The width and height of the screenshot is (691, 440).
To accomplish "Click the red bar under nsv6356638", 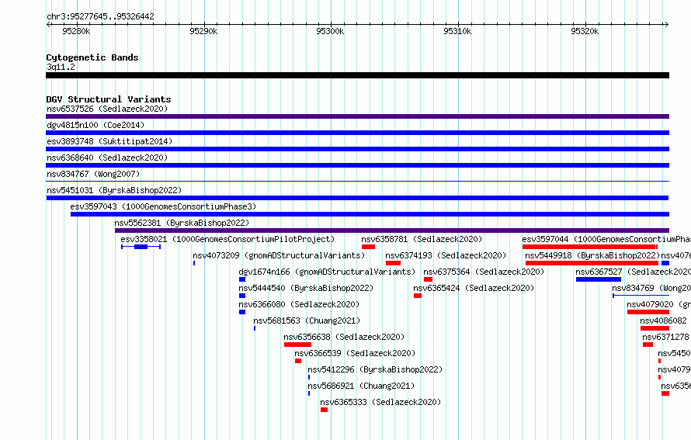I will pos(297,345).
